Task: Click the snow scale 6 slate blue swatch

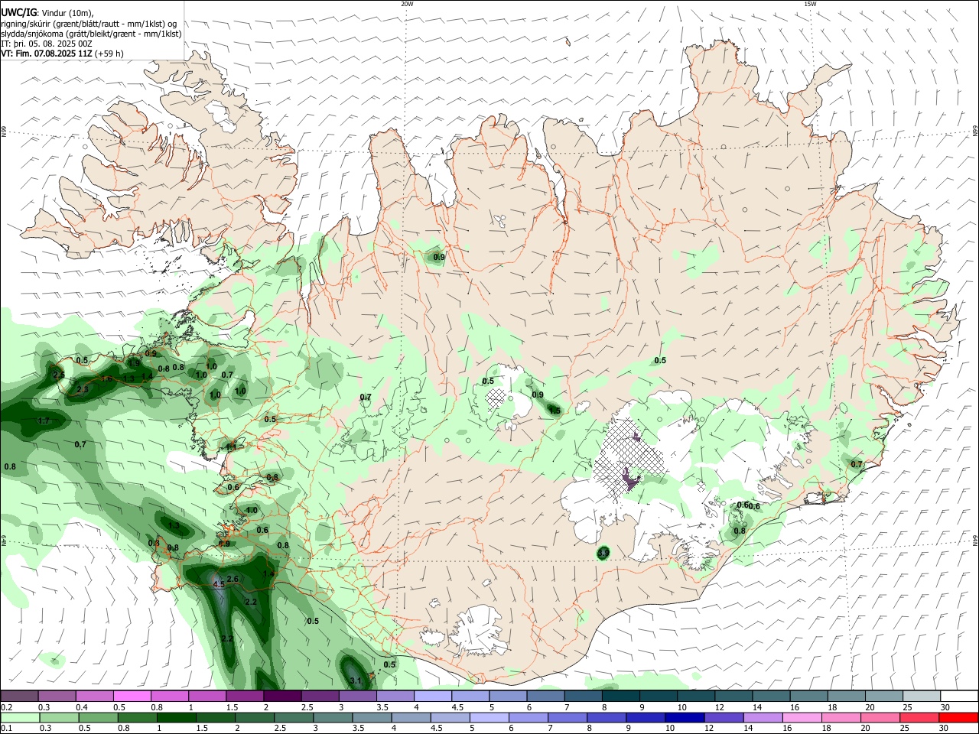Action: (x=546, y=697)
